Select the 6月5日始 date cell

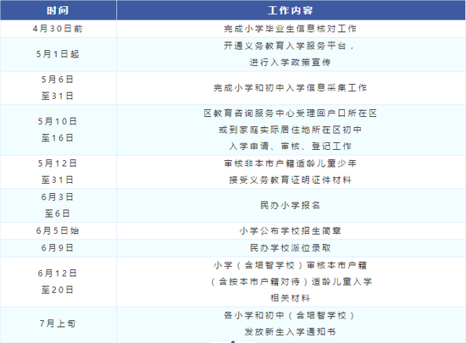pos(58,230)
